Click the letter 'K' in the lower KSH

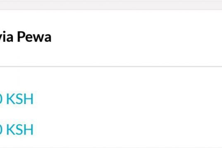[x=10, y=129]
